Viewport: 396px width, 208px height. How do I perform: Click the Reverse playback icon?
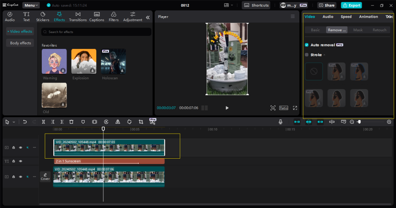point(106,122)
